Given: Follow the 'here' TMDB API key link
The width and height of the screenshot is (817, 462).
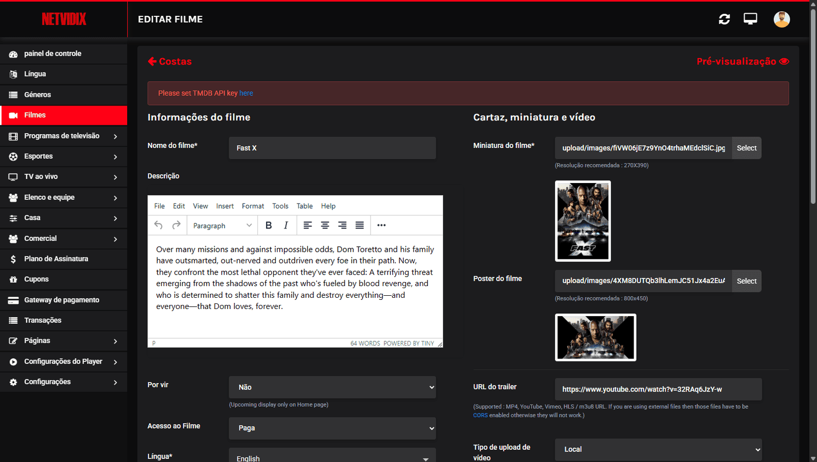Looking at the screenshot, I should pos(246,93).
